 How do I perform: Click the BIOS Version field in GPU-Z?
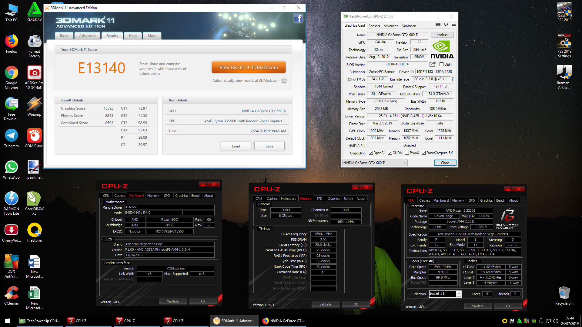click(x=397, y=64)
